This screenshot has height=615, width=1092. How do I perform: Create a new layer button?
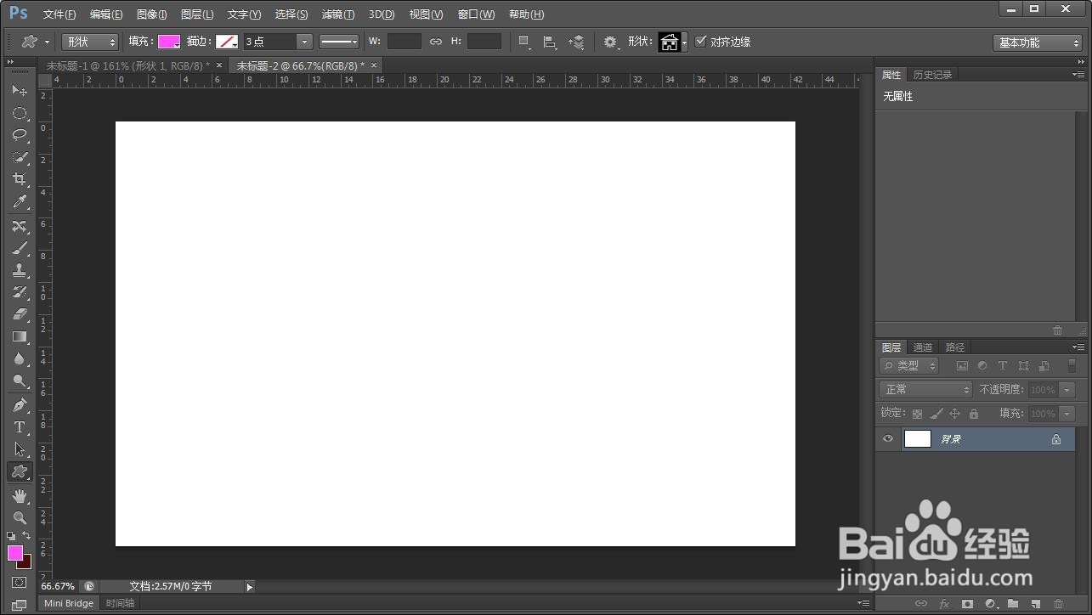(x=1036, y=604)
